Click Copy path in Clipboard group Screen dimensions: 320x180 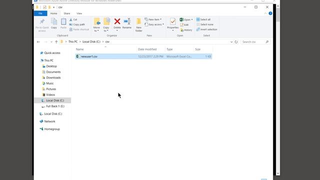coord(77,24)
